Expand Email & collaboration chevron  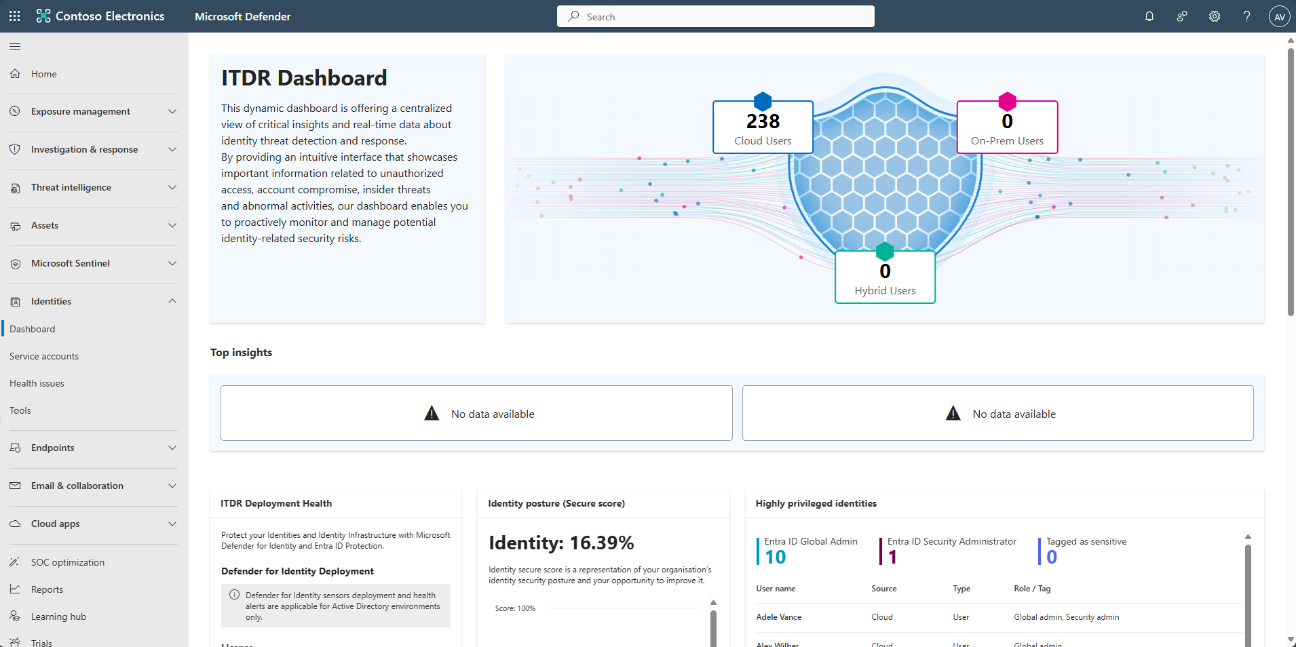[172, 486]
